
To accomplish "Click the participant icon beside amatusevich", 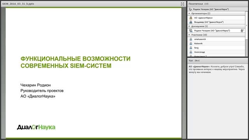I will pyautogui.click(x=191, y=39).
